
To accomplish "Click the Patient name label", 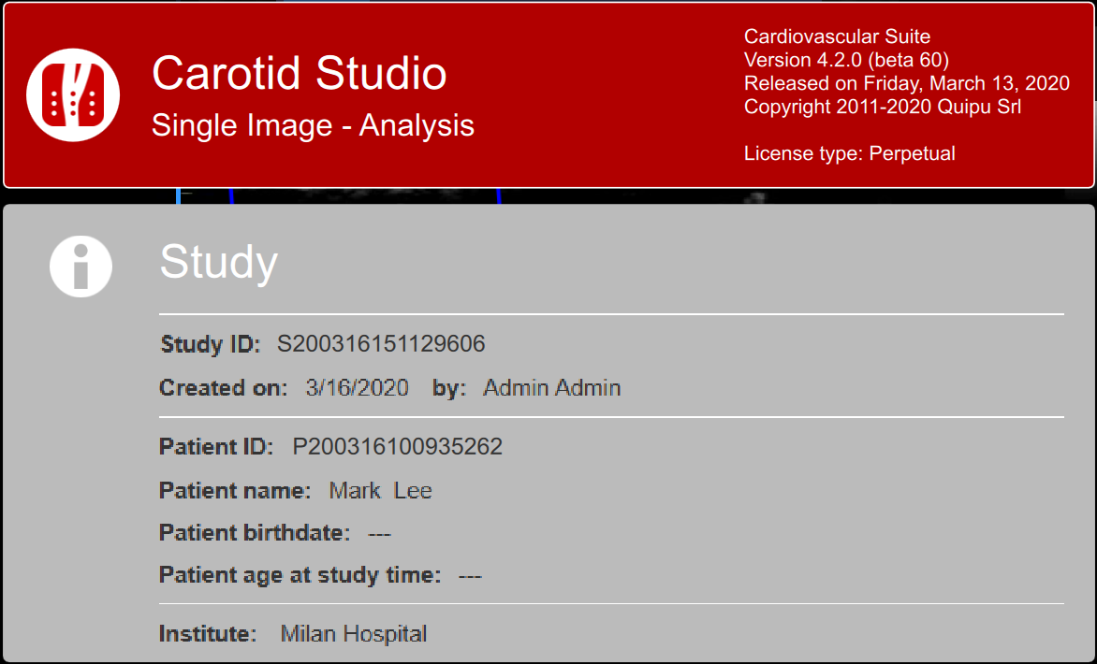I will pos(234,491).
